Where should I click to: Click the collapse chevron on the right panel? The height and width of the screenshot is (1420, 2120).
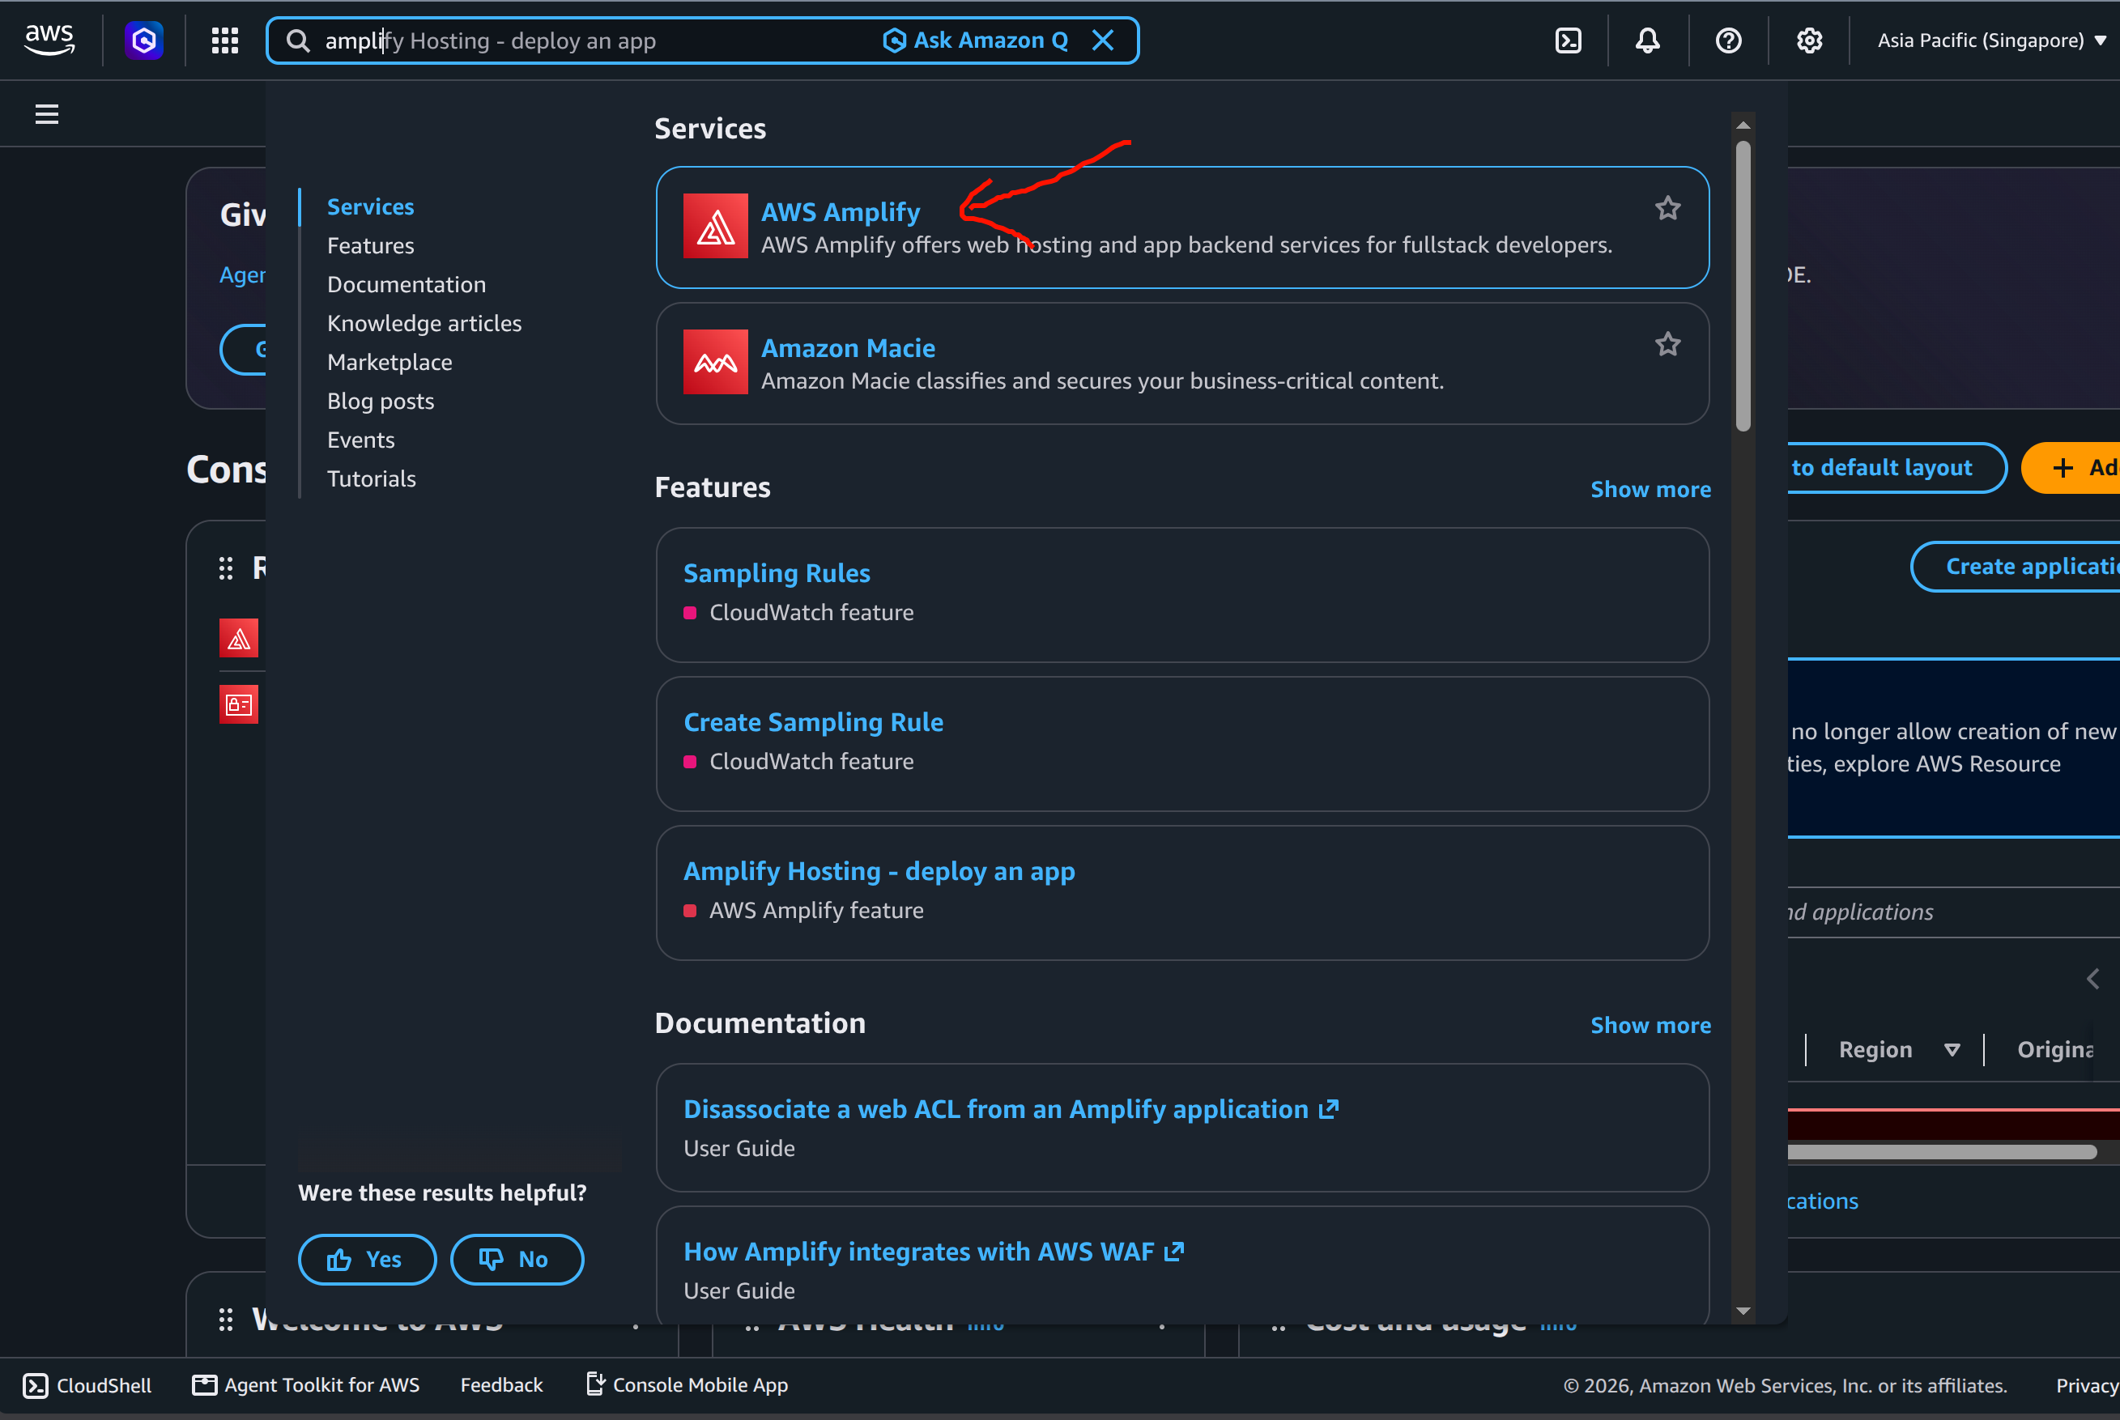pos(2092,979)
